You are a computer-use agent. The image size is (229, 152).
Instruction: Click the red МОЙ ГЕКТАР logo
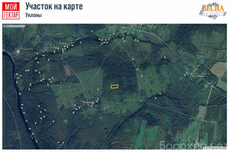point(11,11)
